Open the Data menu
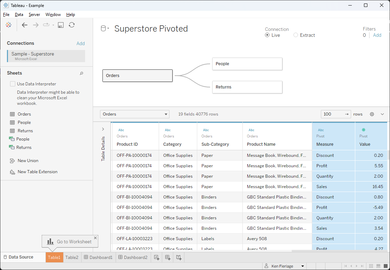 (x=19, y=15)
